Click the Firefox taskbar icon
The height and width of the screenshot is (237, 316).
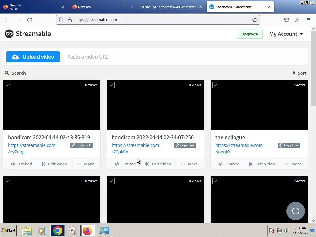coord(87,230)
